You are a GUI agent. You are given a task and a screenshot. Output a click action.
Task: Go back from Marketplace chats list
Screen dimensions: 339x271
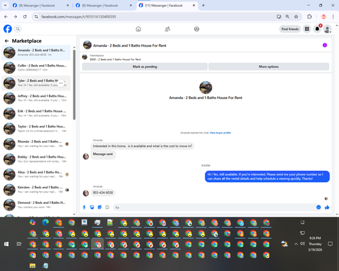(x=7, y=41)
